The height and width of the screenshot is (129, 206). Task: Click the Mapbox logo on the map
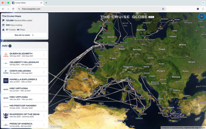tap(56, 126)
